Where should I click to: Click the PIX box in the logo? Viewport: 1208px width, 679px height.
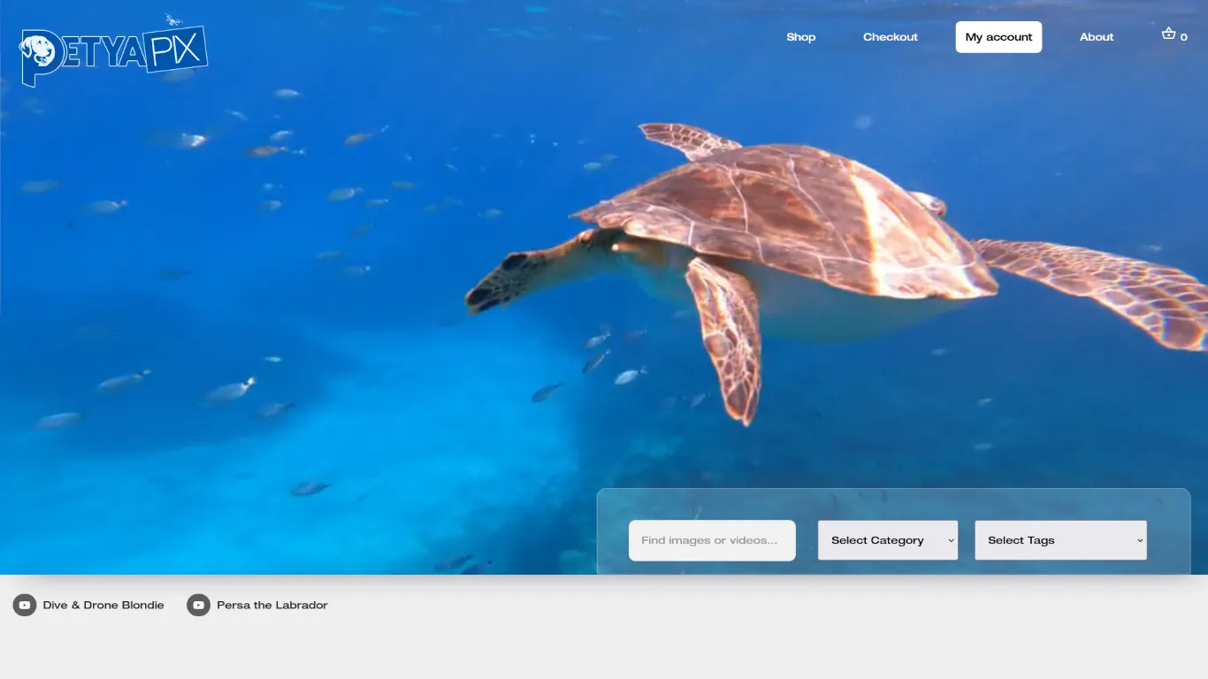(x=176, y=51)
